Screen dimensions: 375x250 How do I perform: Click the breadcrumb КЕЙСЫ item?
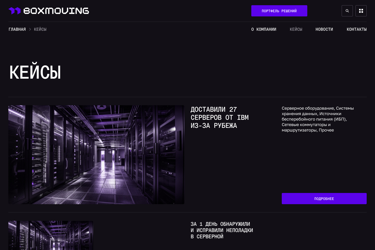40,29
